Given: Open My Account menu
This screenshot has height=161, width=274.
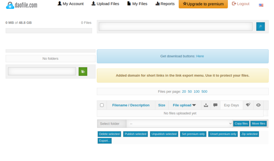Looking at the screenshot, I should pyautogui.click(x=71, y=4).
